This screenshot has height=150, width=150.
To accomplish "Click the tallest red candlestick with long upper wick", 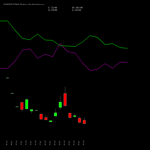I will [x=65, y=100].
